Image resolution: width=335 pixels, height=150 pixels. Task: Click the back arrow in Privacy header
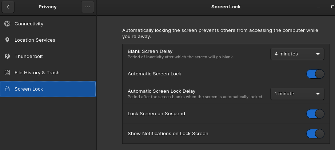coord(8,7)
